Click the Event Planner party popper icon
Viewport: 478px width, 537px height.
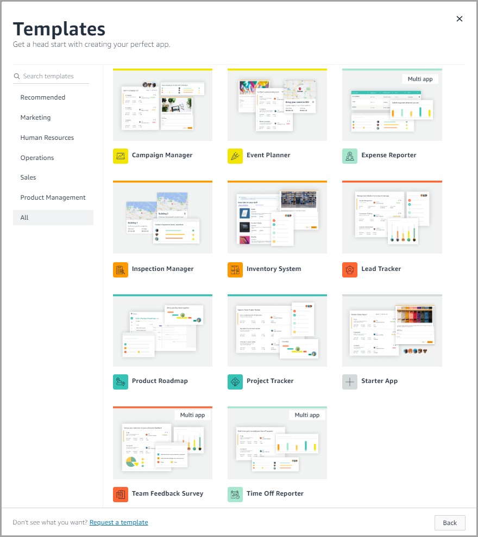235,156
